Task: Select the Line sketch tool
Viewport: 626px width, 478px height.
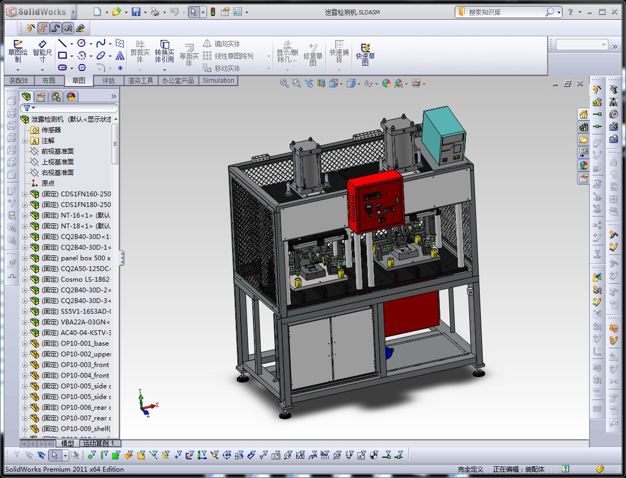Action: [62, 43]
